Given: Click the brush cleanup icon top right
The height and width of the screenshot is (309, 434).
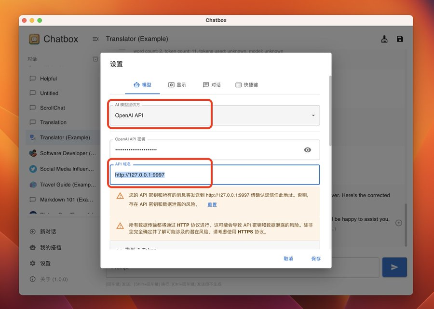Looking at the screenshot, I should (384, 39).
